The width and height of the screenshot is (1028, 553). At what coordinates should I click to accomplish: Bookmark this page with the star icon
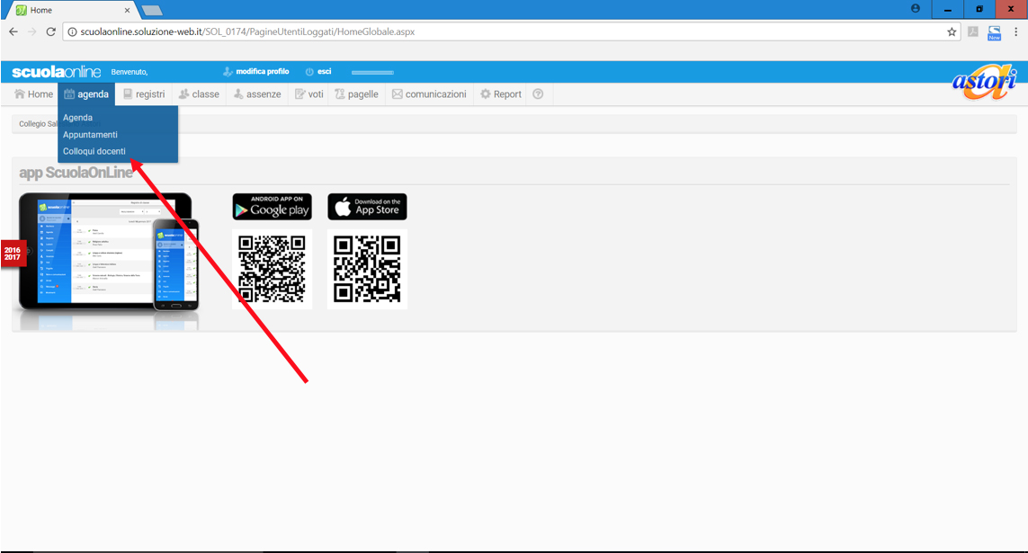coord(952,31)
